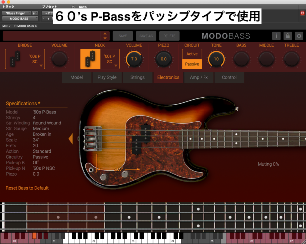306x244 pixels.
Task: Open the Strings tab
Action: click(x=138, y=77)
